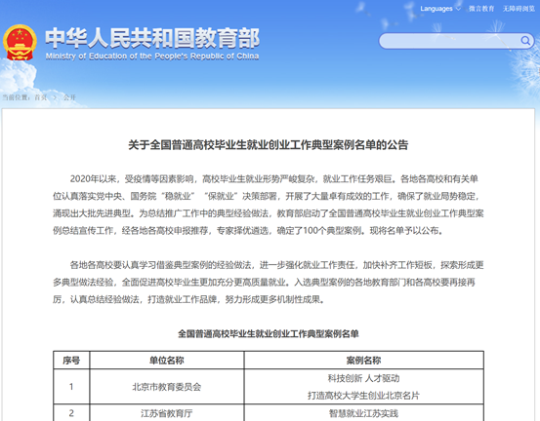540x421 pixels.
Task: Click the national emblem logo
Action: [20, 42]
